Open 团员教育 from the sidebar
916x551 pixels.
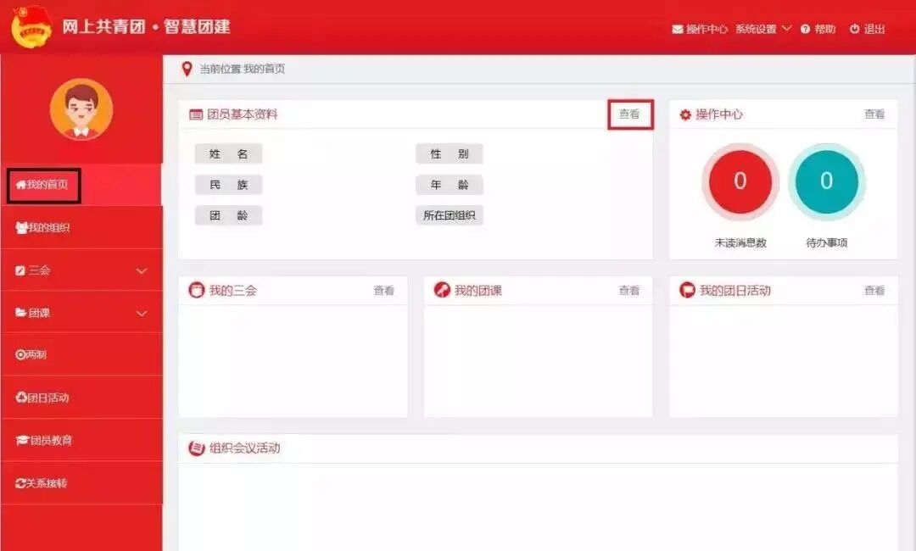click(44, 440)
